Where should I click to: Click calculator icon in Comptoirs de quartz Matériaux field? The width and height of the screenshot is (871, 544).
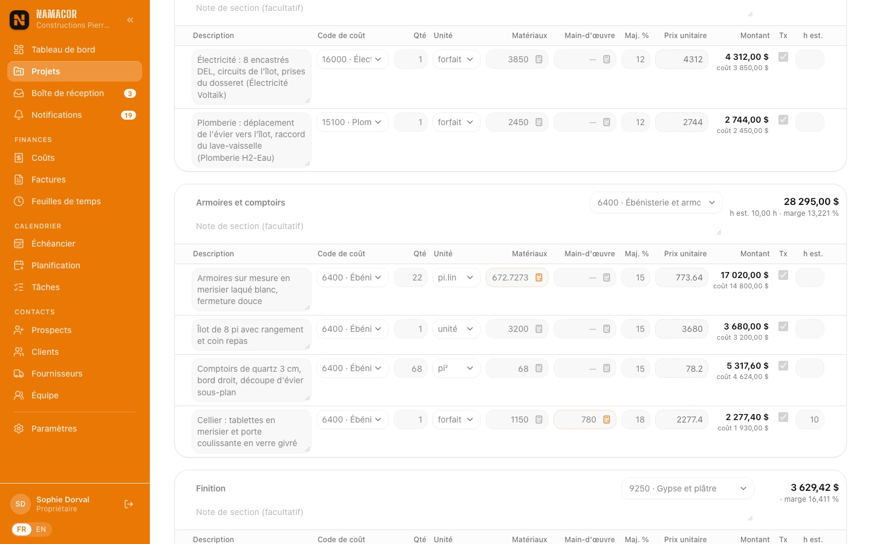[539, 368]
